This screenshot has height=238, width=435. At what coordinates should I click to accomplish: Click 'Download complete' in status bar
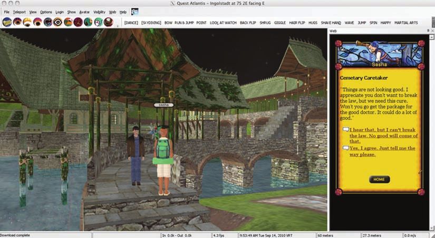(15, 235)
